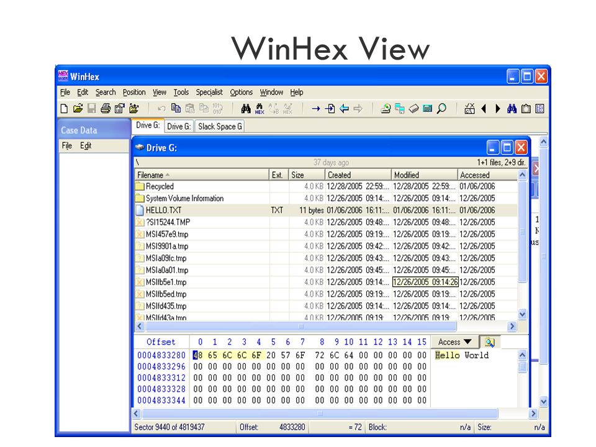Click the Copy block toolbar icon
The width and height of the screenshot is (596, 447).
click(x=176, y=109)
